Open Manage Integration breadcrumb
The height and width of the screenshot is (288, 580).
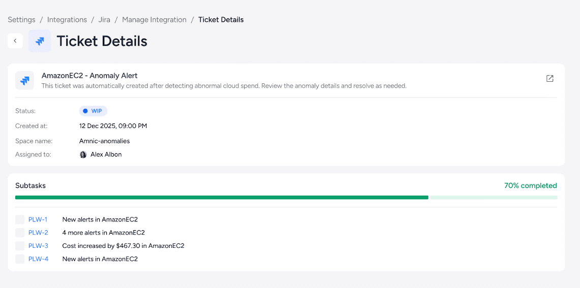pos(154,20)
